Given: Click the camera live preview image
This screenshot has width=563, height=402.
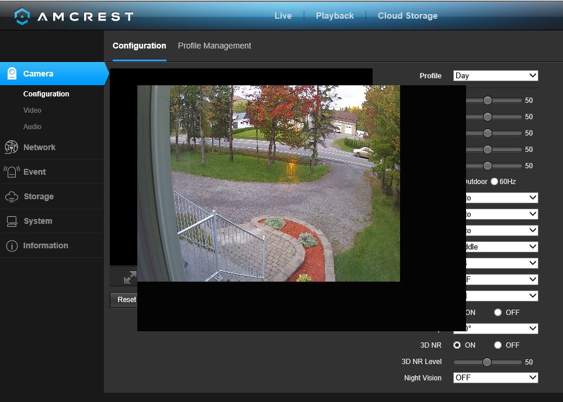Looking at the screenshot, I should click(x=269, y=183).
